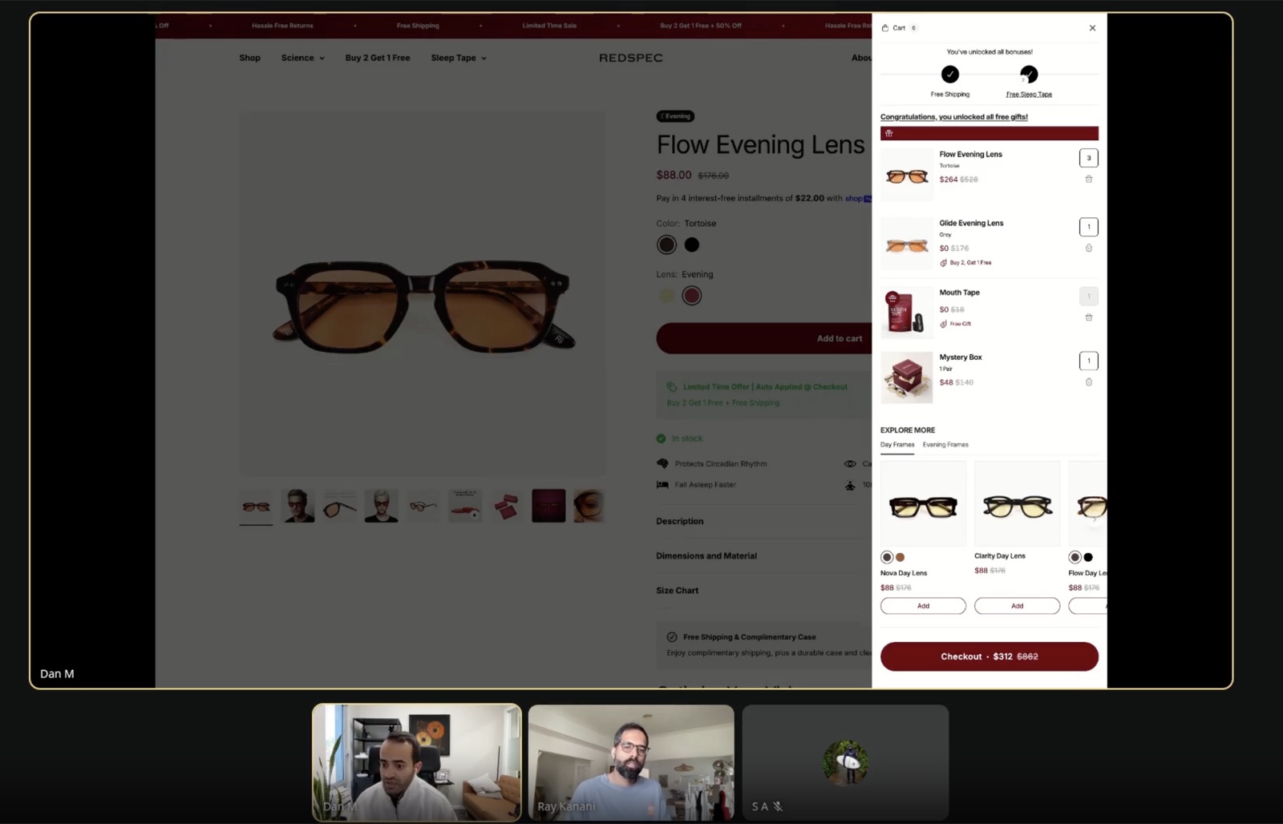Click the REDSPEC logo
1283x824 pixels.
pos(631,58)
